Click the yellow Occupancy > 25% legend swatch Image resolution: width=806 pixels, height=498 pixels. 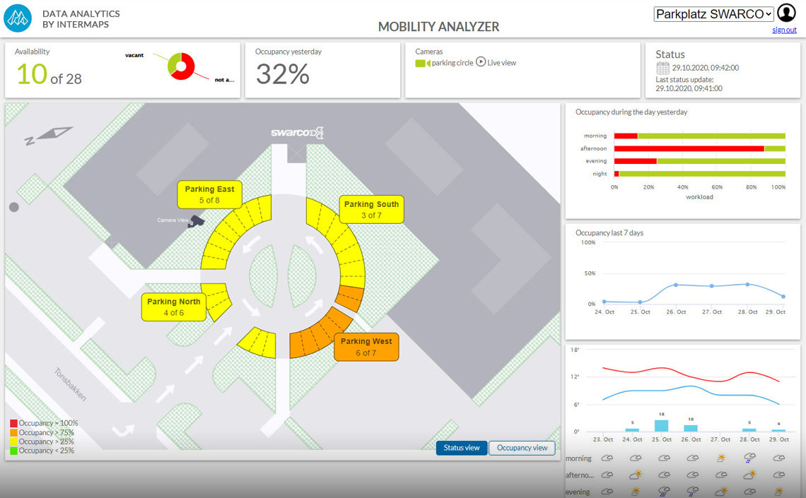pos(14,442)
